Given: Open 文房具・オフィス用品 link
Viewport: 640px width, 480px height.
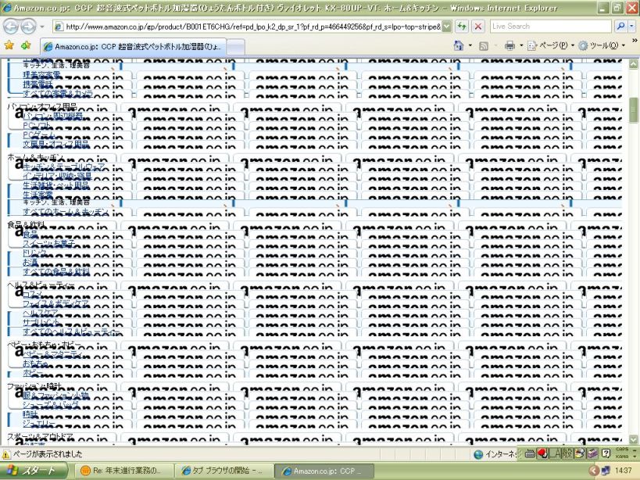Looking at the screenshot, I should (55, 144).
